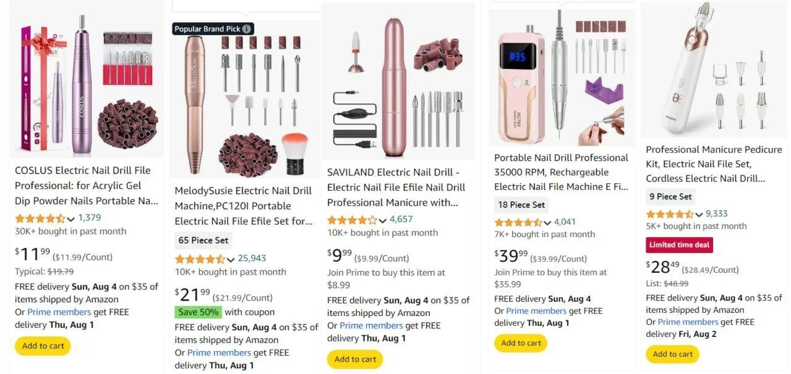Expand the COSLUS rating breakdown dropdown
791x374 pixels.
[71, 218]
